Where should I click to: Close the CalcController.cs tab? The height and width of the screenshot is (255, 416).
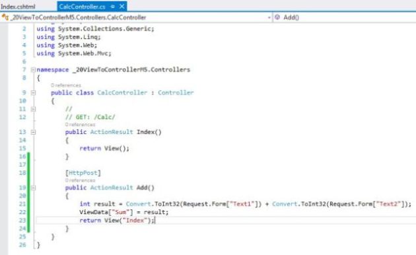pos(121,7)
